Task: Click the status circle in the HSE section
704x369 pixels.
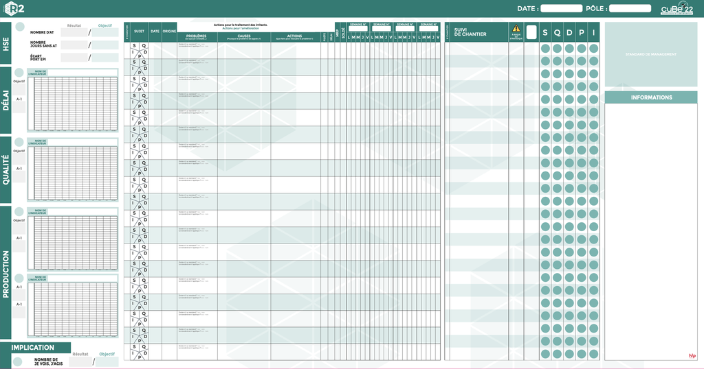Action: pyautogui.click(x=20, y=27)
